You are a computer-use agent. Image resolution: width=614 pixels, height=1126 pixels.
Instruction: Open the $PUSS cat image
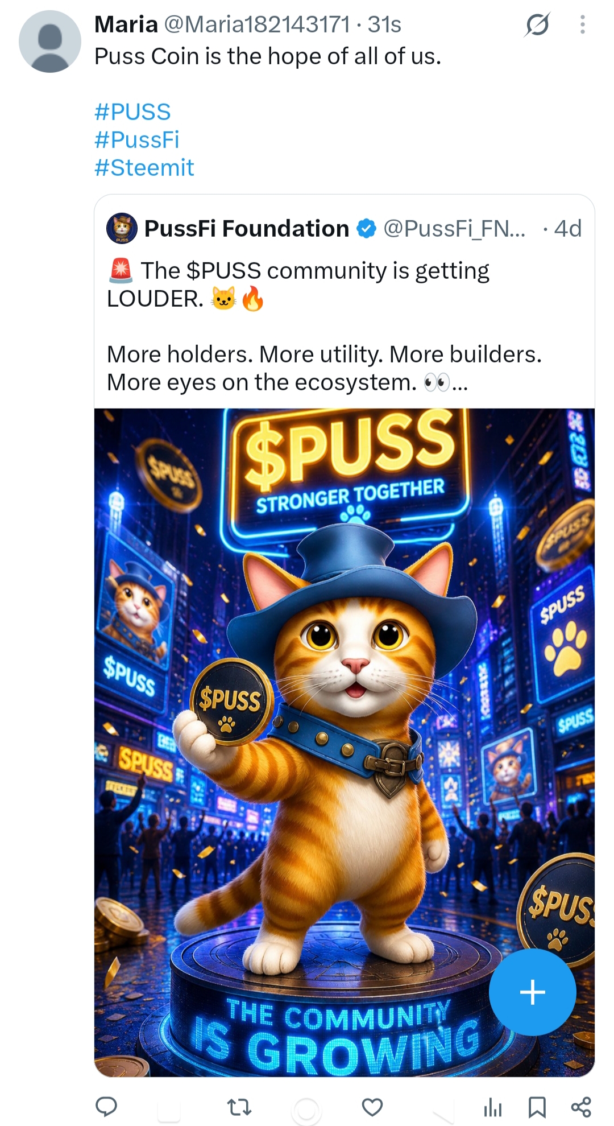(345, 743)
